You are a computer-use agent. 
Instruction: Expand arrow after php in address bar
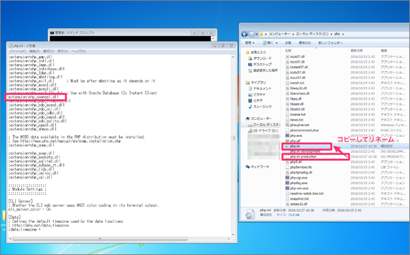[x=343, y=34]
